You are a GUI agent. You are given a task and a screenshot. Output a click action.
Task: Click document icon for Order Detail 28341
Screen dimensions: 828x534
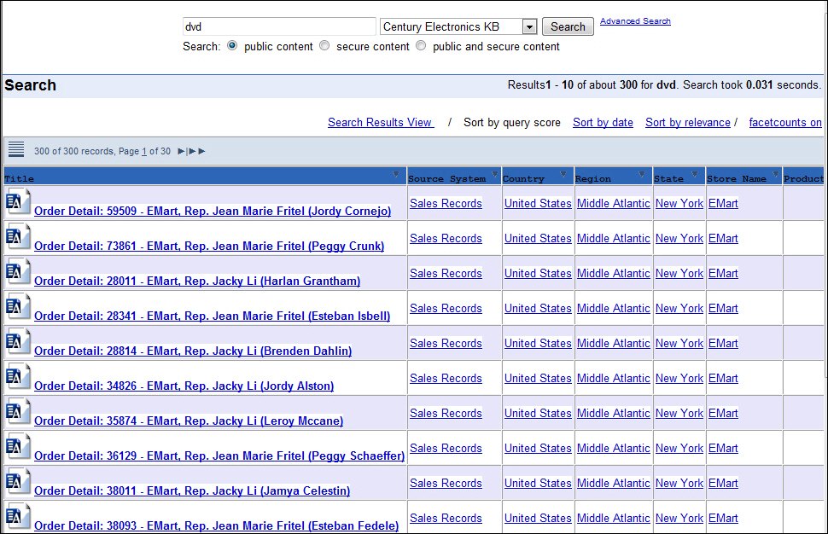[17, 306]
